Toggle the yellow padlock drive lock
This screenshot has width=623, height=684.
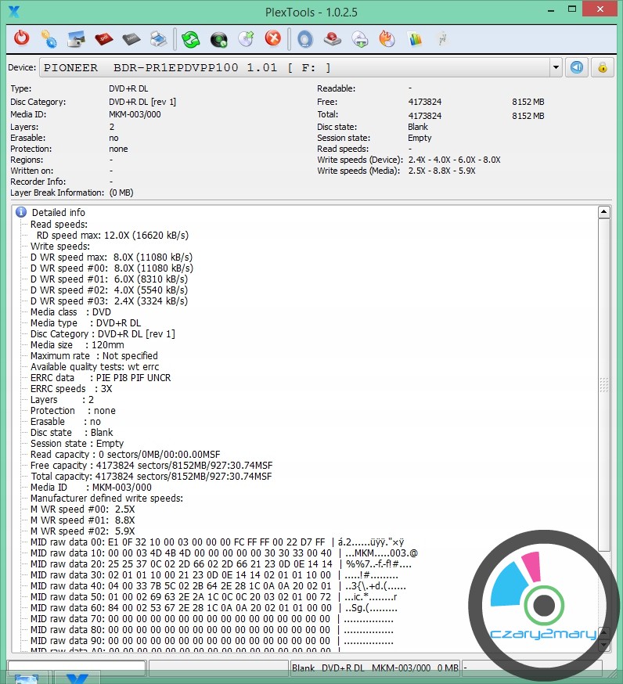[x=602, y=67]
